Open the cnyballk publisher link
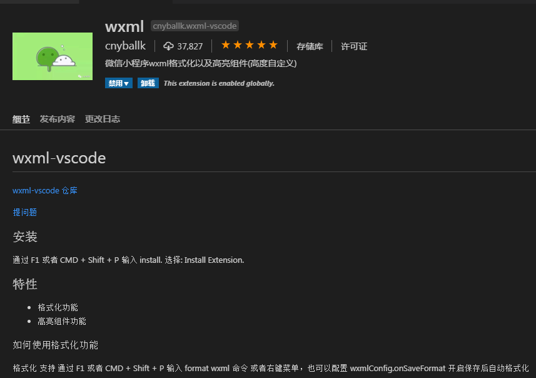 pos(125,46)
